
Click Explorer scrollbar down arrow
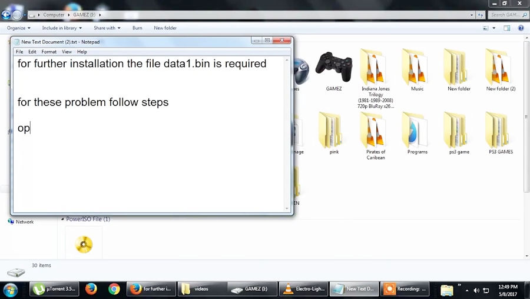[x=526, y=256]
